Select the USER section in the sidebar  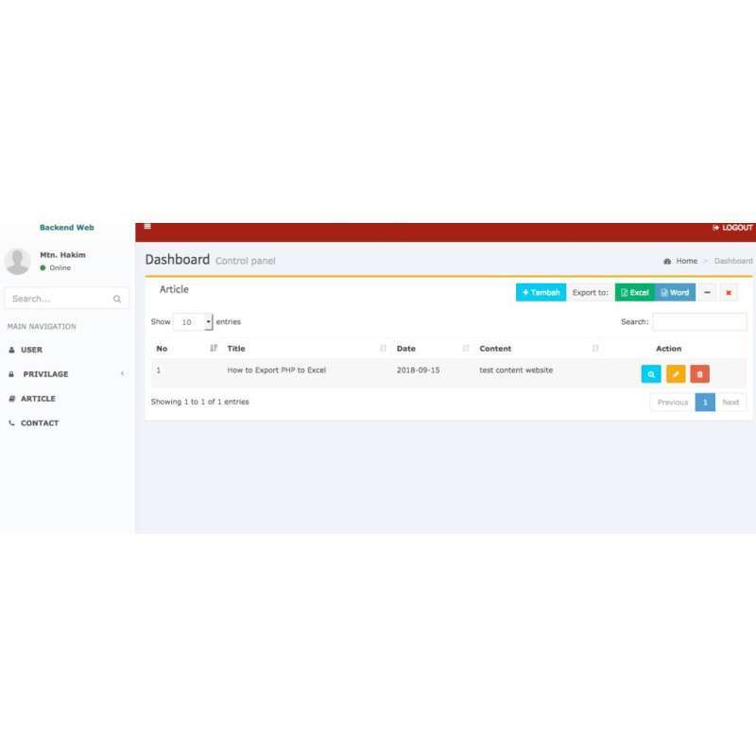pyautogui.click(x=29, y=350)
